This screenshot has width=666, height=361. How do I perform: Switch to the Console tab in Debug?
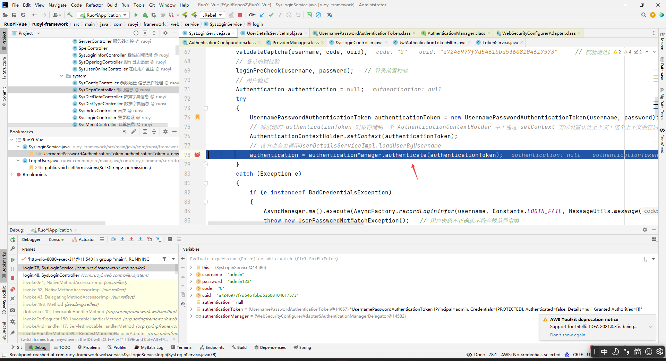(56, 240)
